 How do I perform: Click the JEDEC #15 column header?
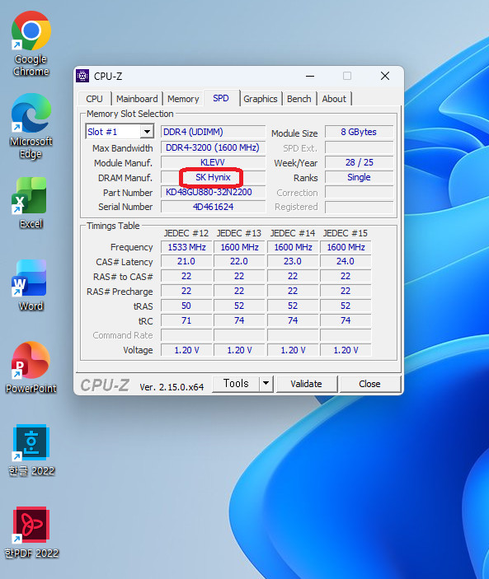click(346, 233)
